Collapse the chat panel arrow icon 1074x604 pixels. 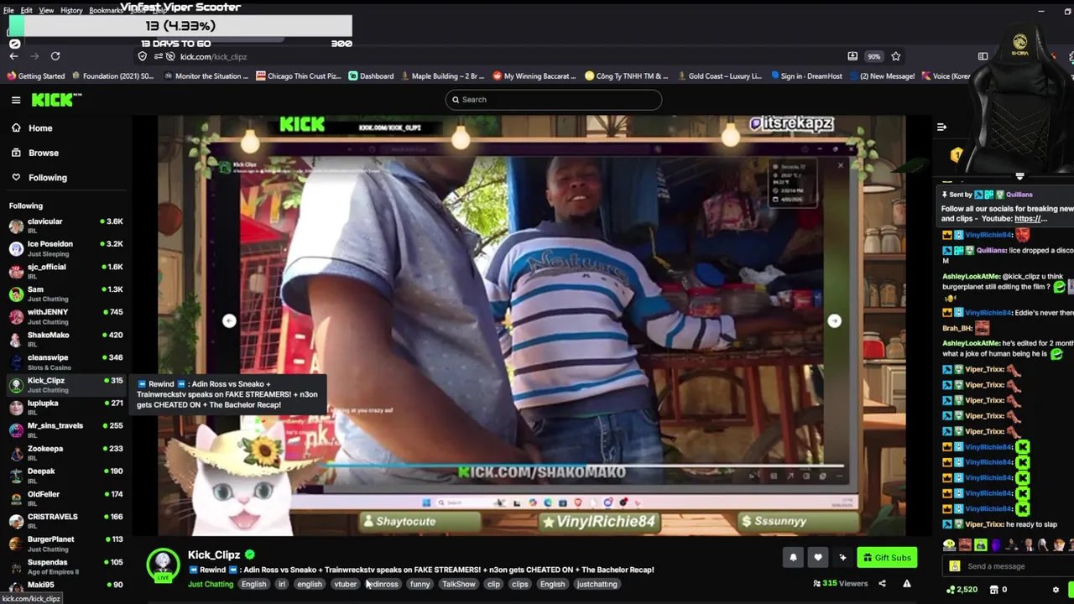941,128
